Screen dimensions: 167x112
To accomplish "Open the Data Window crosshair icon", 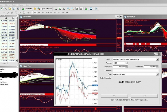I will (x=6, y=9).
